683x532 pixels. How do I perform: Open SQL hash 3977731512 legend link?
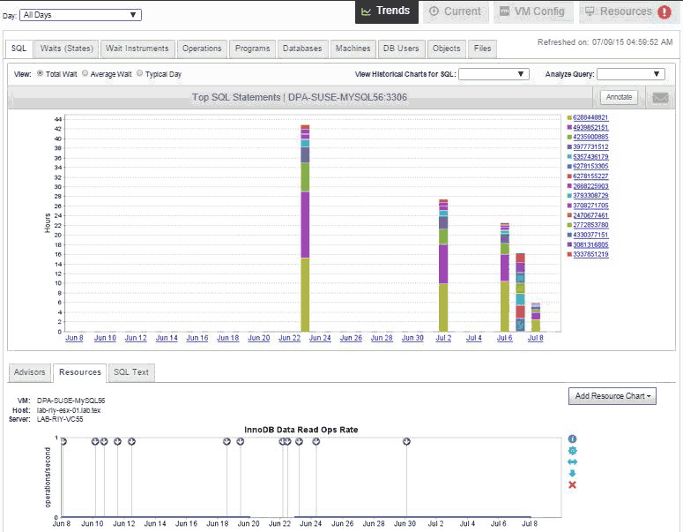tap(590, 147)
